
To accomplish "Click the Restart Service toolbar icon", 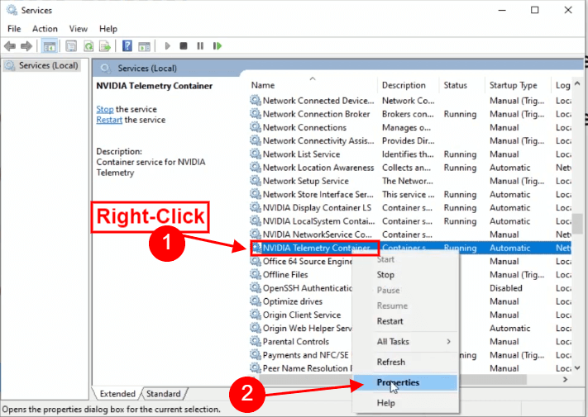I will click(x=218, y=46).
